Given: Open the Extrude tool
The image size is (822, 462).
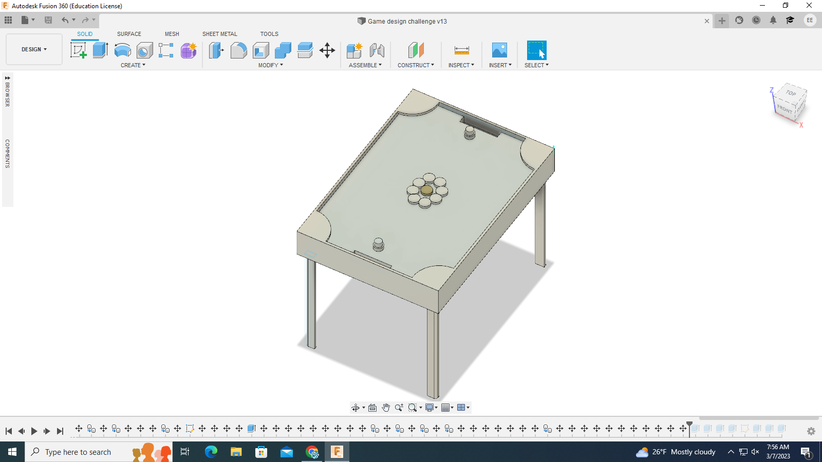Looking at the screenshot, I should [99, 50].
